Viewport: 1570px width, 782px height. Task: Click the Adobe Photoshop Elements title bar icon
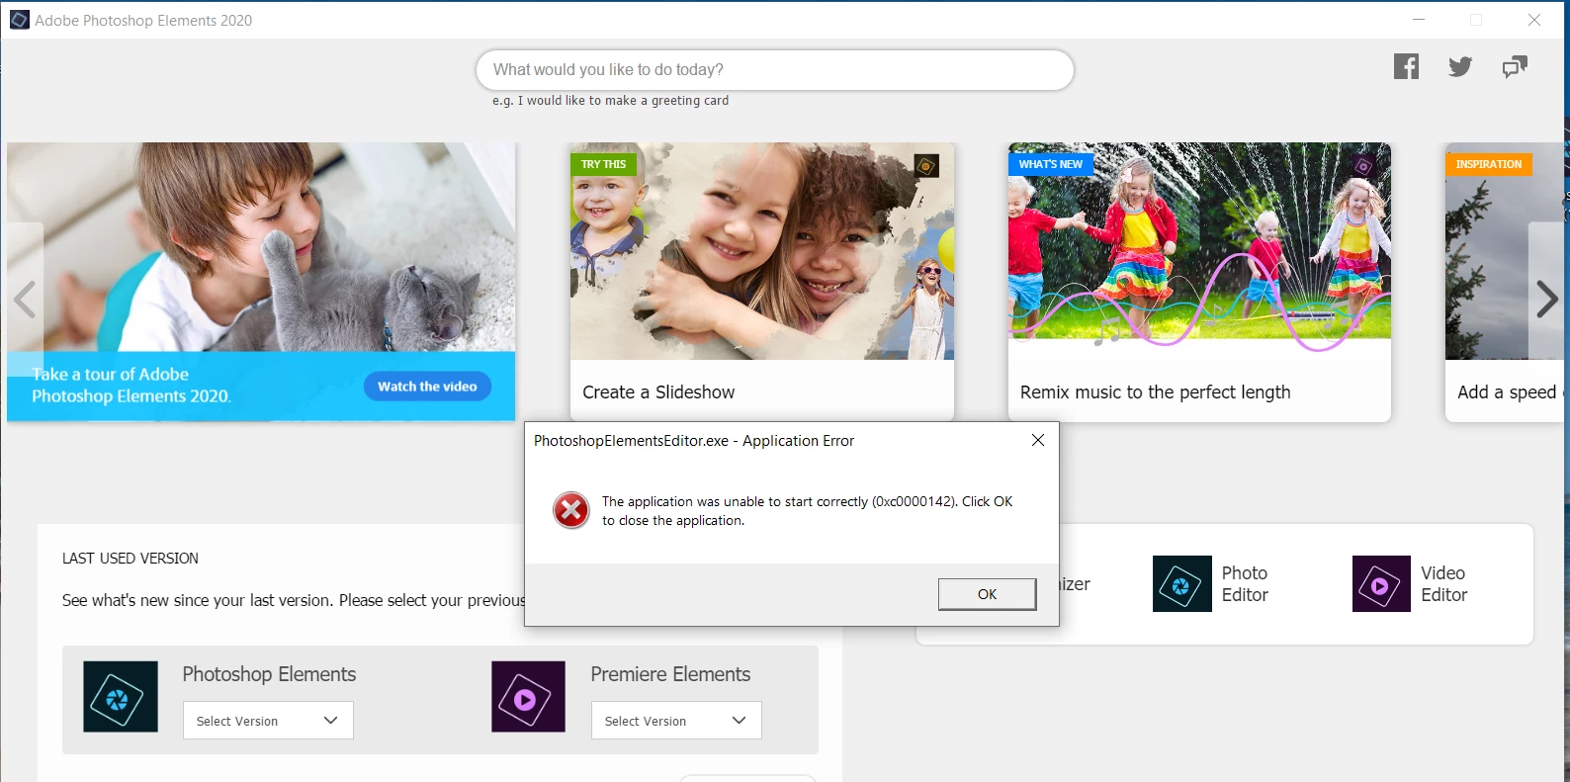[x=19, y=20]
